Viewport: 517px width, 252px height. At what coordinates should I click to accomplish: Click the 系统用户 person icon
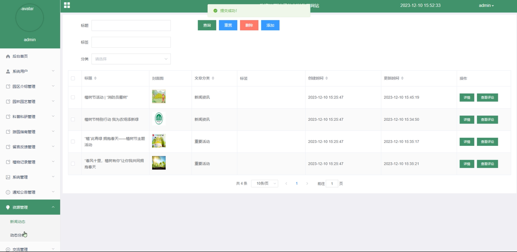(8, 71)
